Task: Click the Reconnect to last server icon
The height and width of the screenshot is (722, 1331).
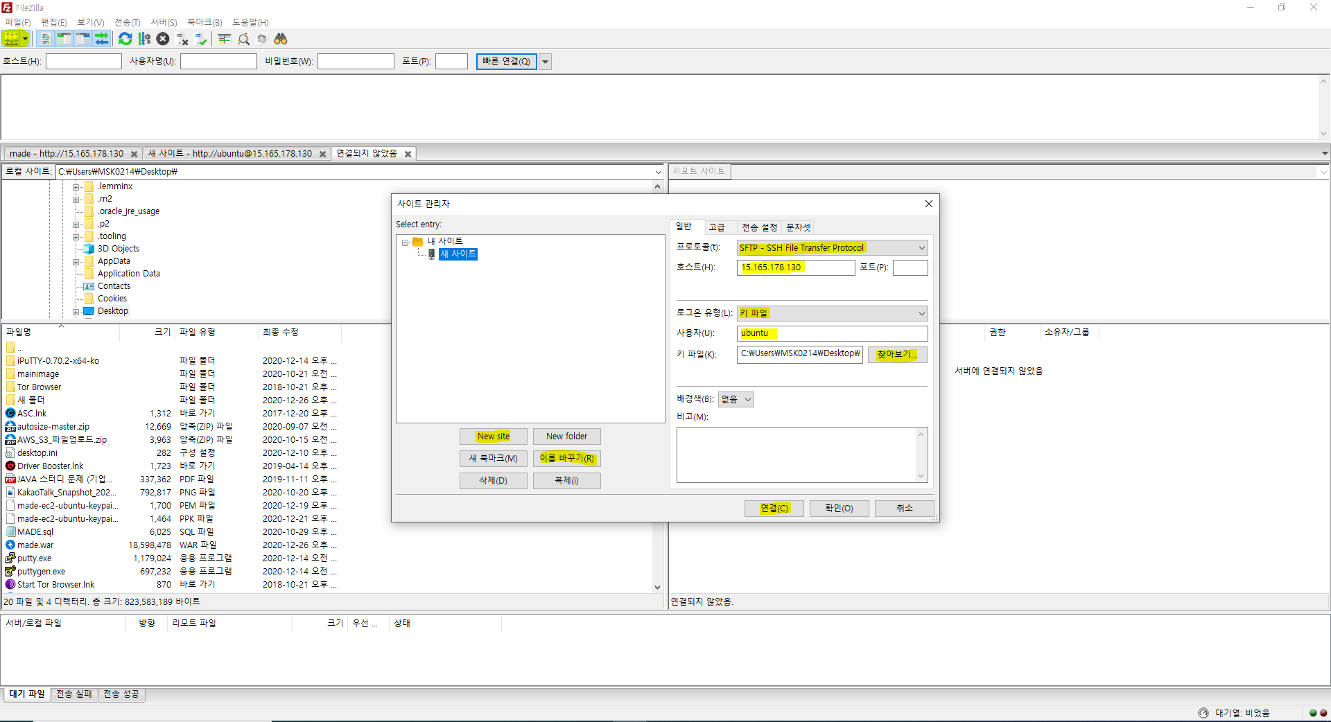Action: click(201, 39)
